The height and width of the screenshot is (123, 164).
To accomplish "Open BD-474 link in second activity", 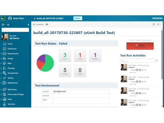I will click(x=144, y=82).
